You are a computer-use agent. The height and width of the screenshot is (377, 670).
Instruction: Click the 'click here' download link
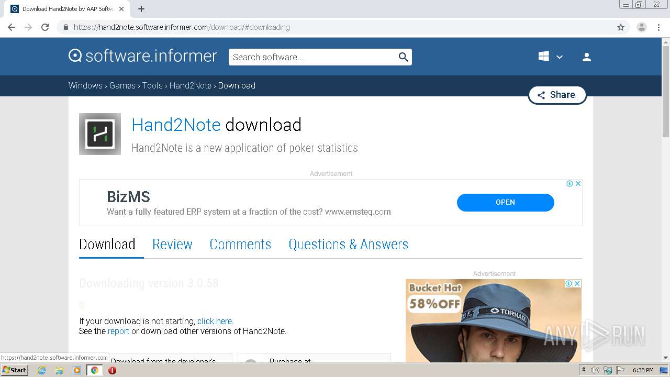215,321
